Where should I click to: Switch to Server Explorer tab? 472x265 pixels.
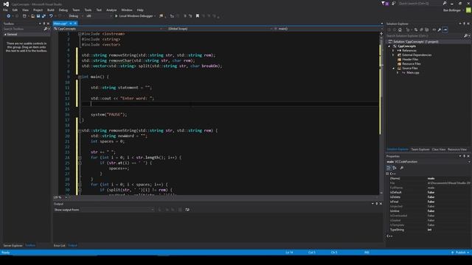click(x=13, y=245)
